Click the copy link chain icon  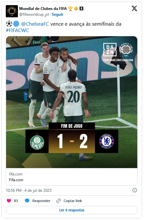(58, 201)
